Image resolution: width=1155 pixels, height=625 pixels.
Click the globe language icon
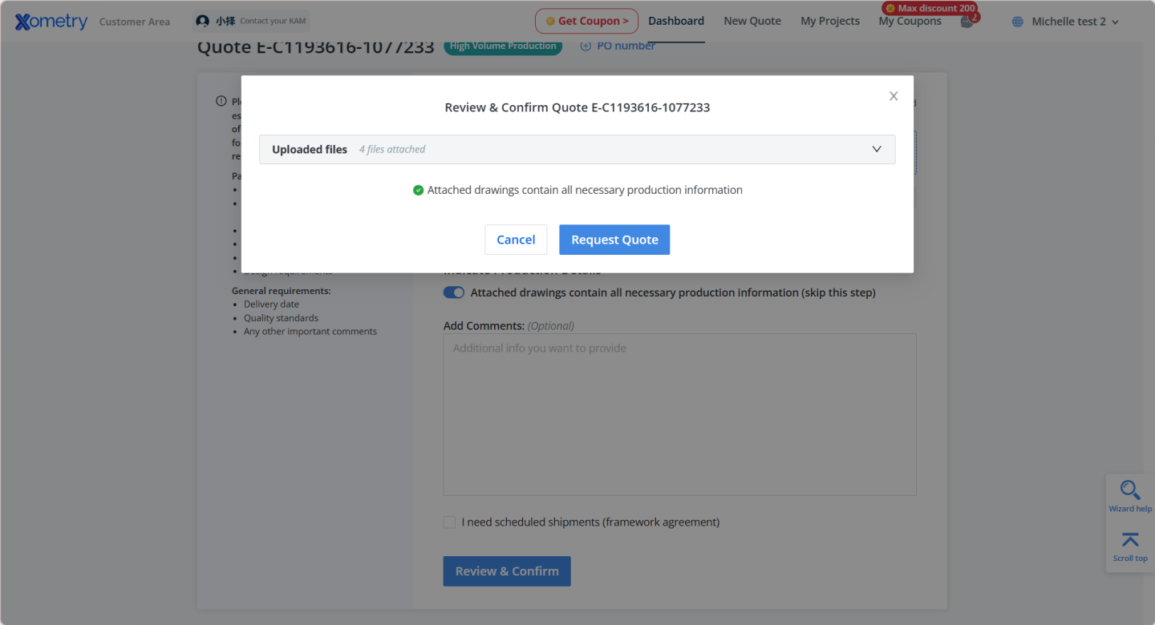1018,22
